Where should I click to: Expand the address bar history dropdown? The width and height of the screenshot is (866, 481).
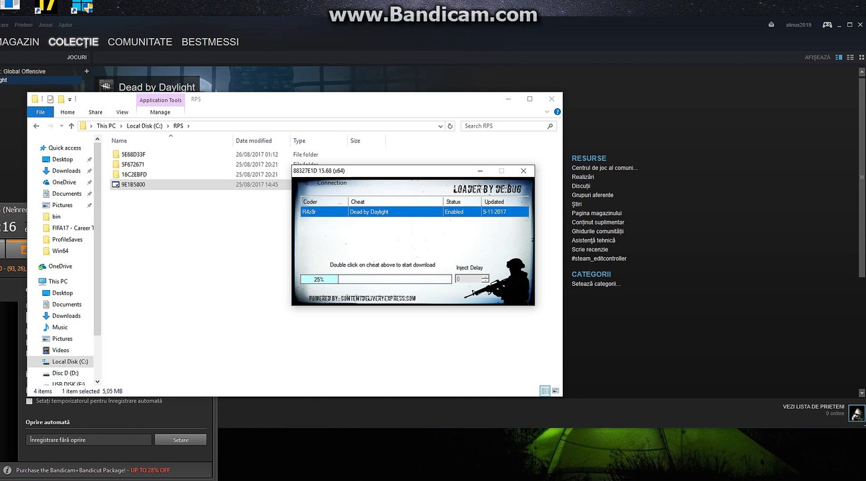pos(440,126)
